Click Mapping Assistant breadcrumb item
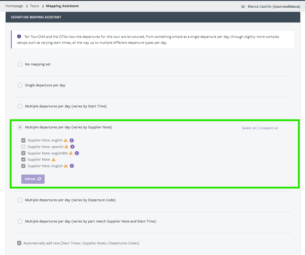 click(x=62, y=6)
